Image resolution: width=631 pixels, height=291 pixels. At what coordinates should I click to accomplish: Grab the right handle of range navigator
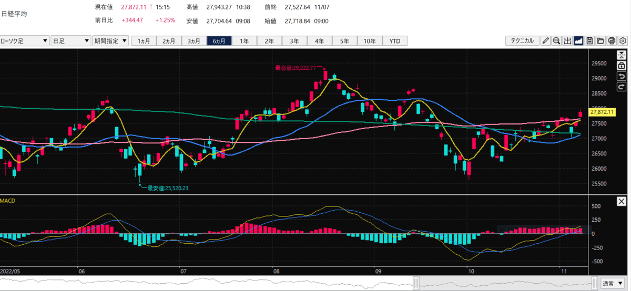(x=594, y=283)
